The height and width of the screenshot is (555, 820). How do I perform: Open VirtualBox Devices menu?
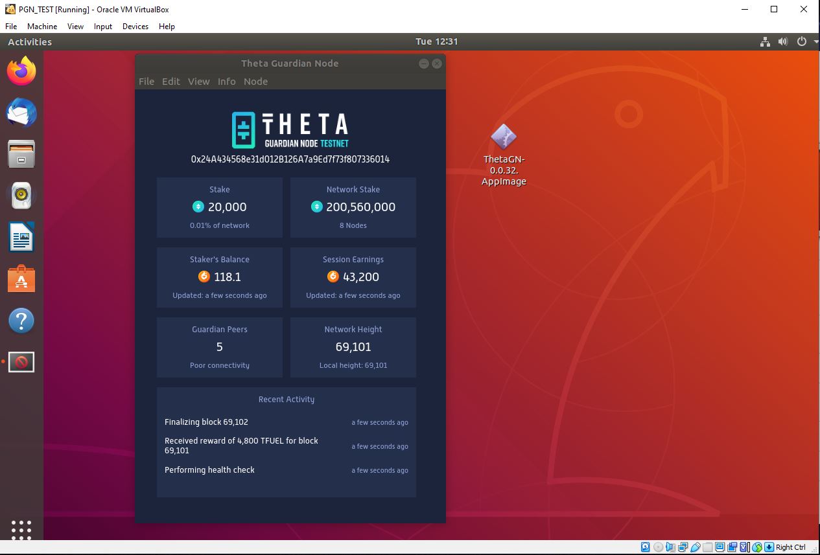tap(135, 27)
